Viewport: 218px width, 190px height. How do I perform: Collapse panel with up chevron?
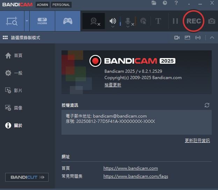pos(212,37)
